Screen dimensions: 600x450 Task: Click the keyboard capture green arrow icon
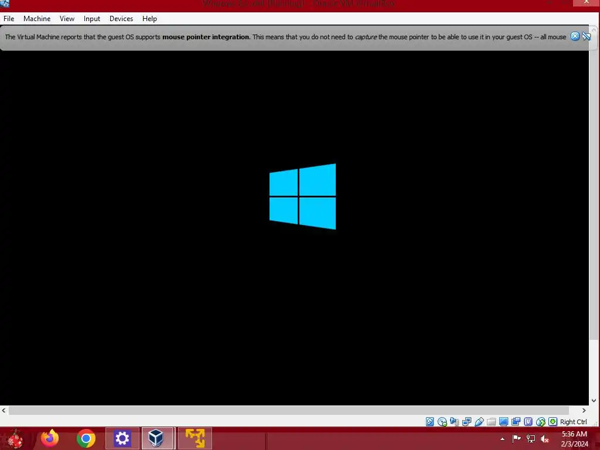pyautogui.click(x=553, y=422)
